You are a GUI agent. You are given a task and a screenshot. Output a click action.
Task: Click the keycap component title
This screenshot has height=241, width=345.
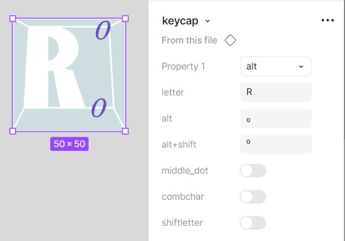click(180, 21)
